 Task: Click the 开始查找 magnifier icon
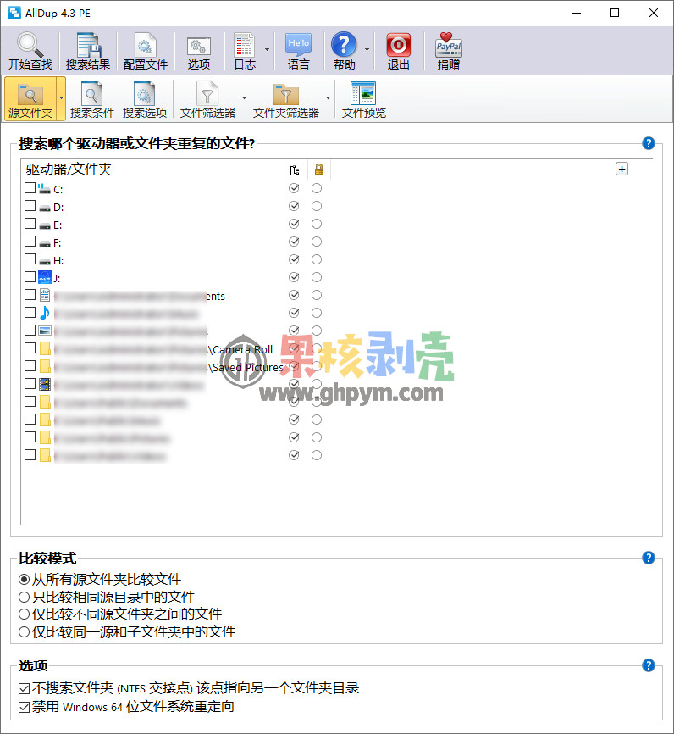coord(30,51)
